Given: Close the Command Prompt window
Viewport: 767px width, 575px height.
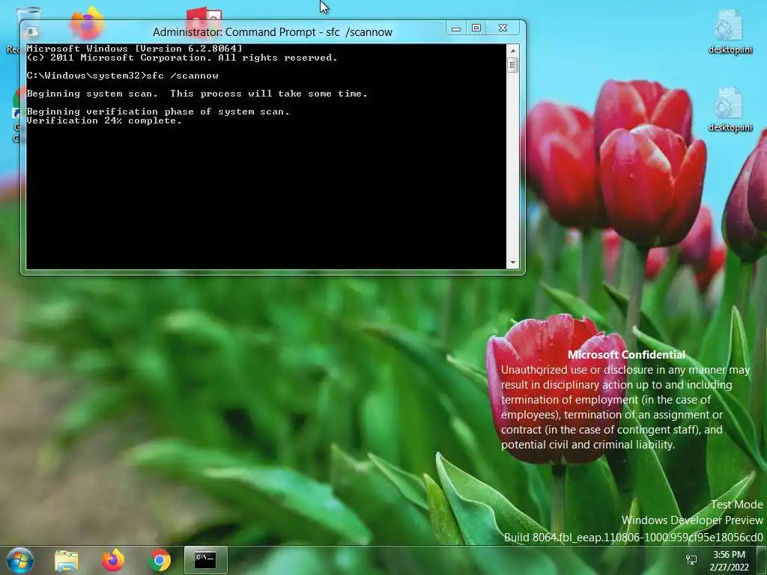Looking at the screenshot, I should pos(503,28).
